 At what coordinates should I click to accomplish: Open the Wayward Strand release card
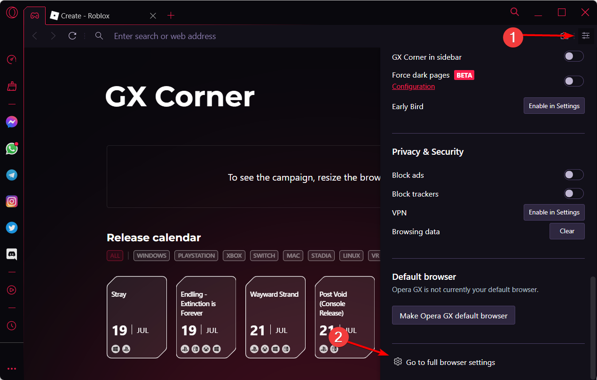tap(275, 317)
